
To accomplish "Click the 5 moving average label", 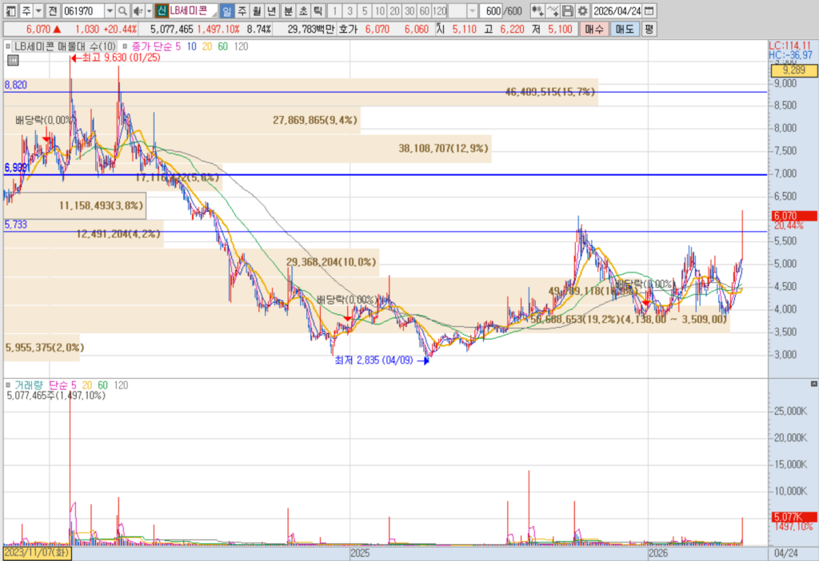I will click(x=178, y=46).
